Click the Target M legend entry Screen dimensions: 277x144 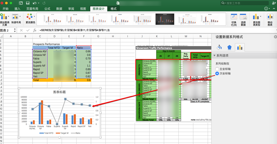click(62, 133)
